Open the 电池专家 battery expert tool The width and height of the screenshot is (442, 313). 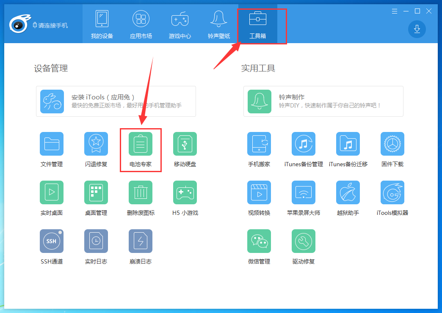click(140, 144)
